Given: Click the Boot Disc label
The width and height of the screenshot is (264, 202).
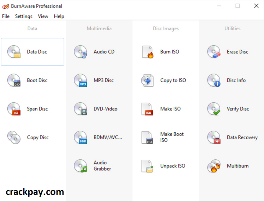Looking at the screenshot, I should 37,80.
